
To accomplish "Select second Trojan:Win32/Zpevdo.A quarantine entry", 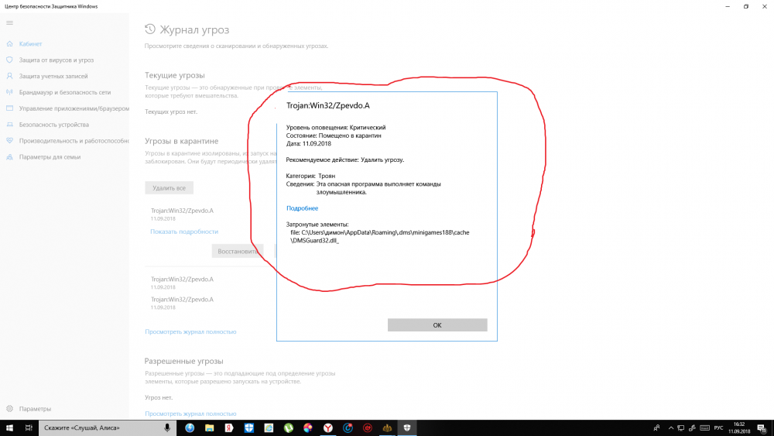I will point(182,279).
